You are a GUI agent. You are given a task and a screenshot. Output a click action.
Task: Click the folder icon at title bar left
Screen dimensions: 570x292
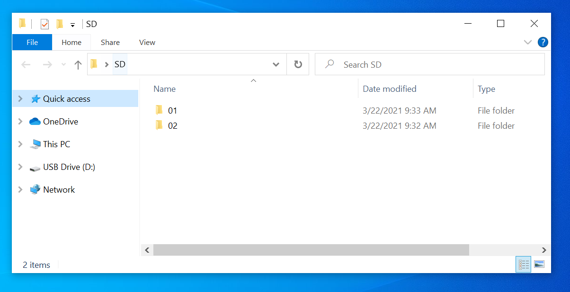[22, 23]
